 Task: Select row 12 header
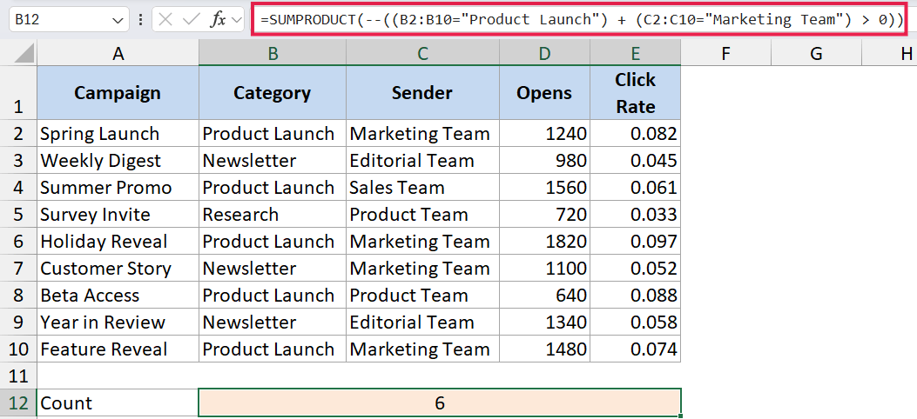point(18,402)
